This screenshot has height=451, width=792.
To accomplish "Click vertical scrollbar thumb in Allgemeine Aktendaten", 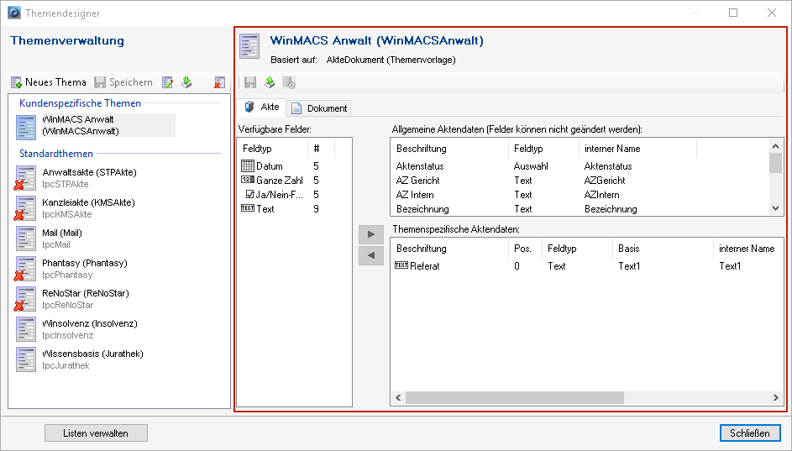I will pos(776,163).
